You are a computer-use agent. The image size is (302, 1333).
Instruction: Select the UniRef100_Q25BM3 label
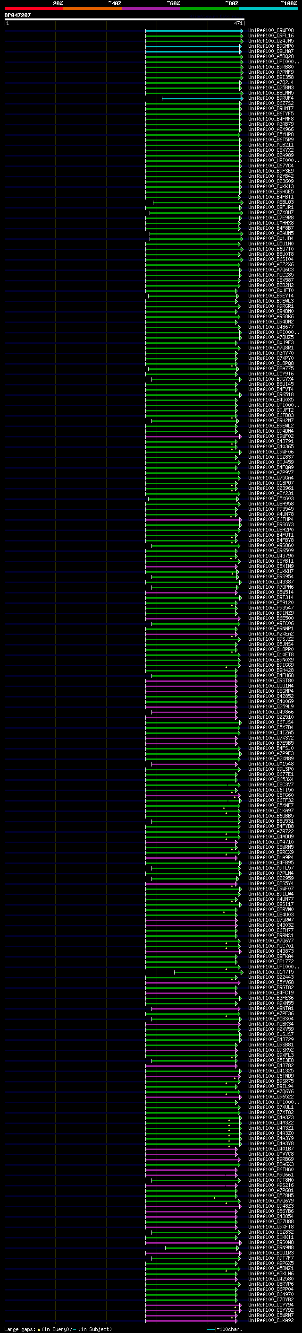coord(270,87)
